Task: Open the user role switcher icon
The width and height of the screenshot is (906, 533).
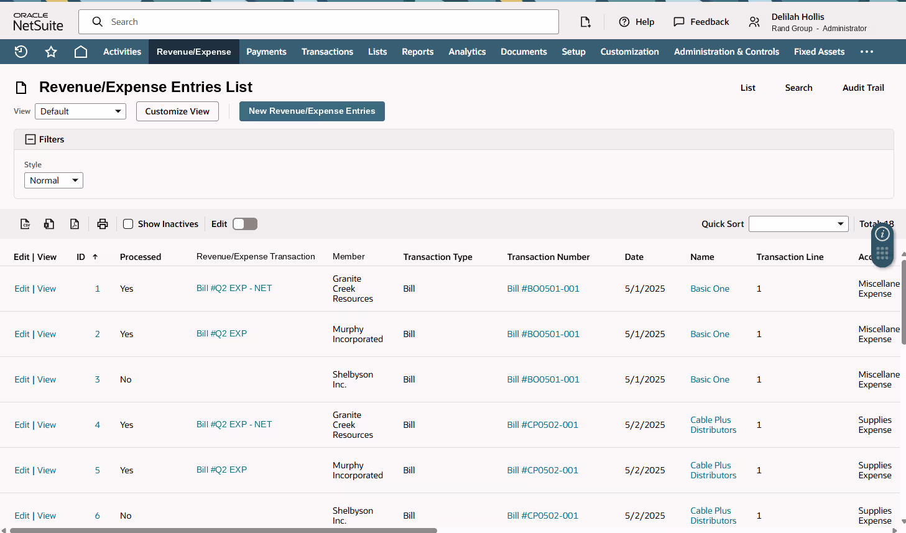Action: pyautogui.click(x=754, y=22)
